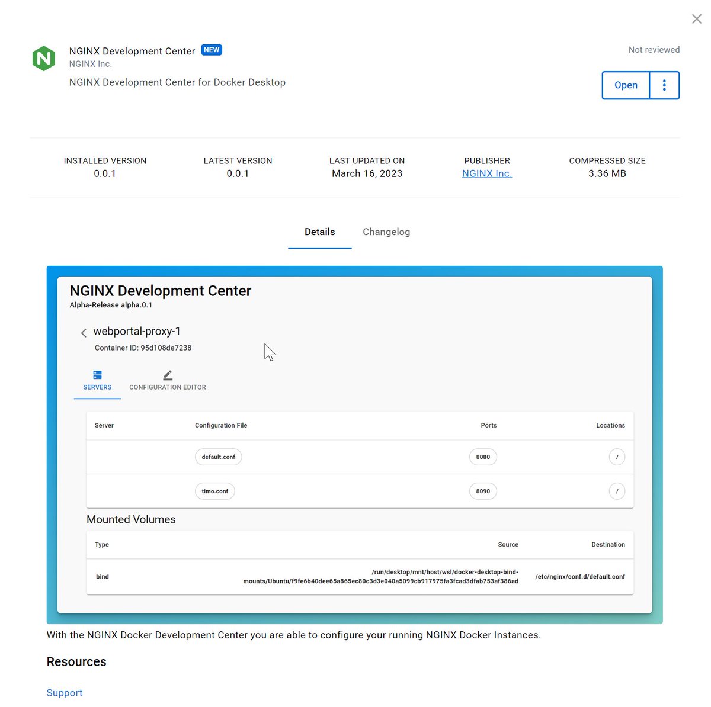The height and width of the screenshot is (707, 711).
Task: Click the Open button
Action: click(x=626, y=85)
